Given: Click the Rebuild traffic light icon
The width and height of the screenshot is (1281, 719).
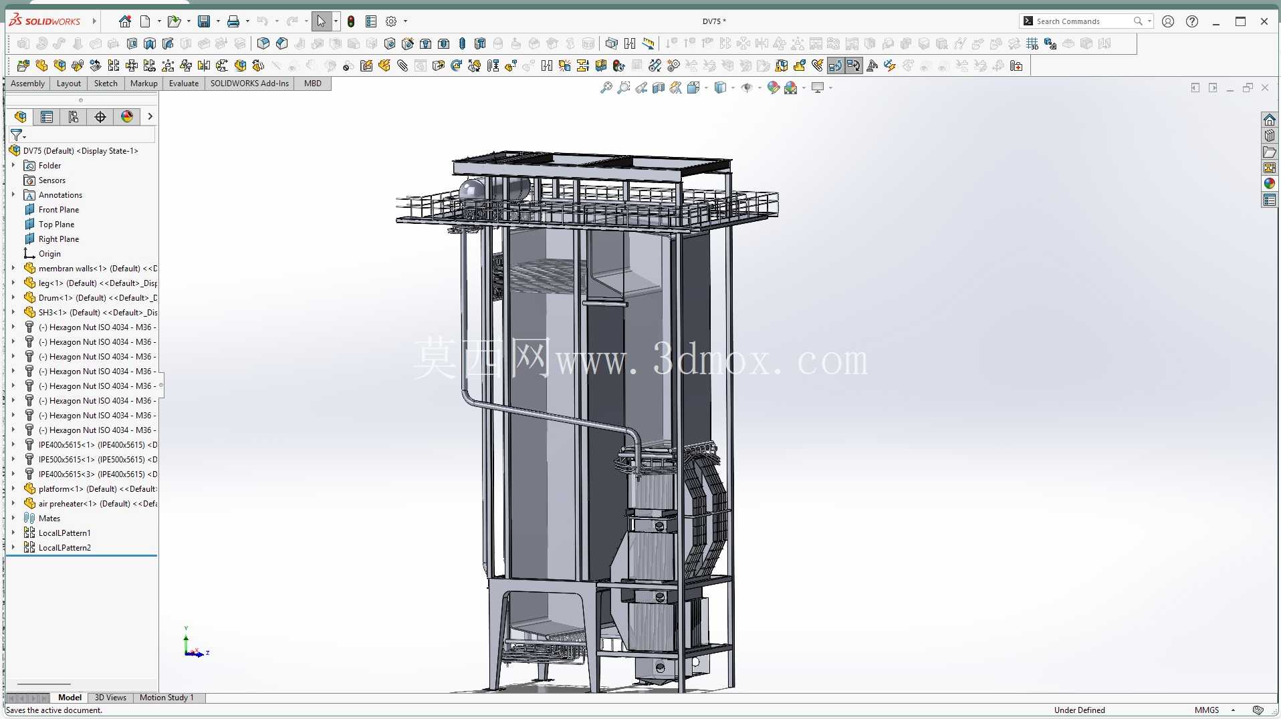Looking at the screenshot, I should click(351, 21).
